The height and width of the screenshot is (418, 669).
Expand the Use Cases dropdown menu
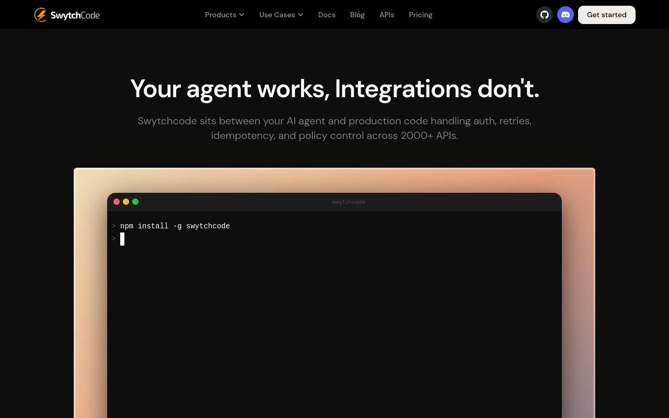click(281, 15)
